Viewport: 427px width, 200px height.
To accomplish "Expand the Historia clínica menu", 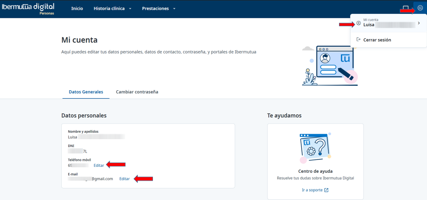I will 112,9.
